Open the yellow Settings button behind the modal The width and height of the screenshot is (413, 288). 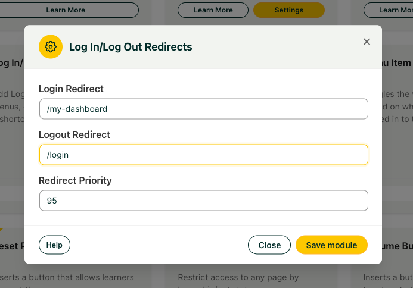tap(289, 10)
